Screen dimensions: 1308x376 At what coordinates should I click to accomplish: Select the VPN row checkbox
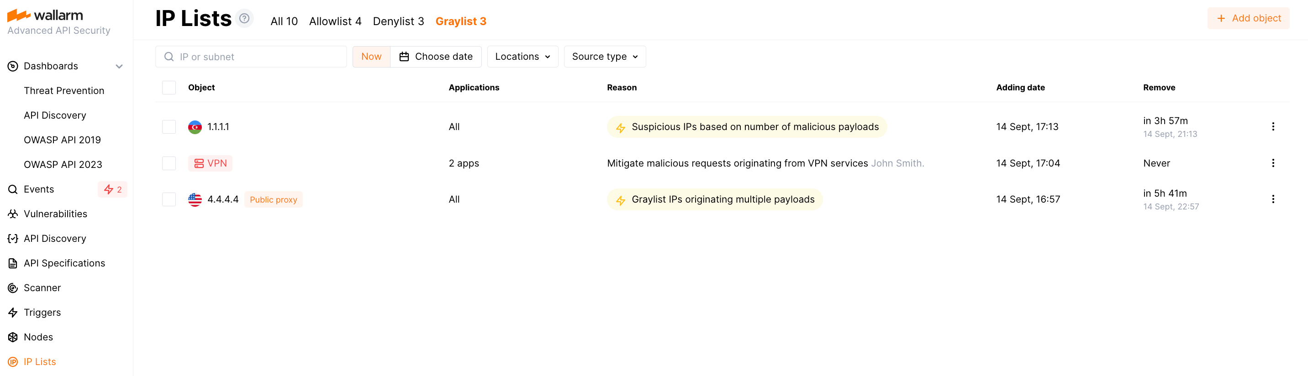coord(169,163)
